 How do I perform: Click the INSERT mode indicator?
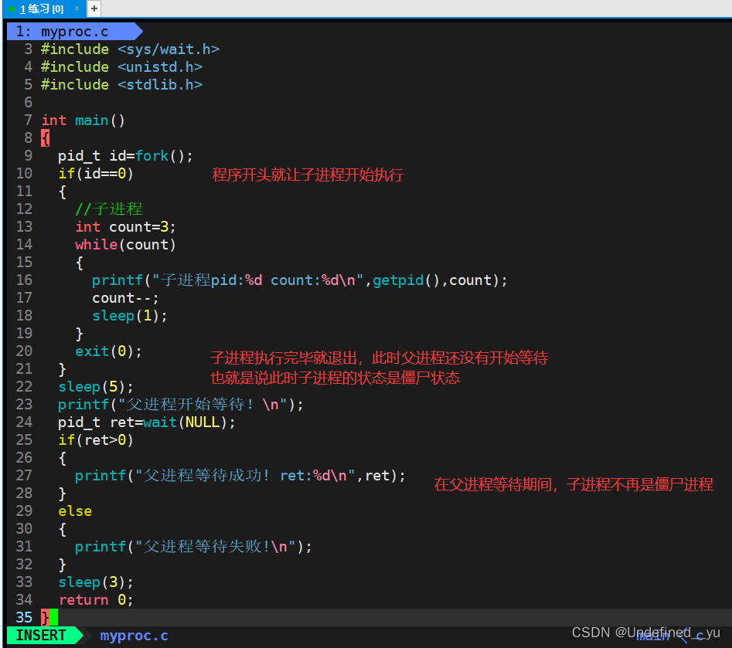coord(41,636)
